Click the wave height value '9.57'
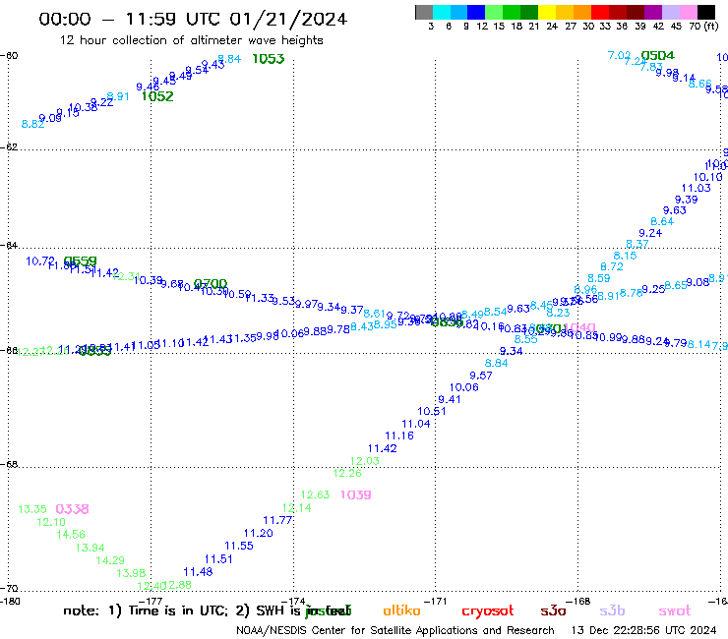This screenshot has height=639, width=728. 480,376
